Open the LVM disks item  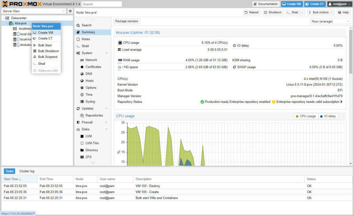click(92, 136)
